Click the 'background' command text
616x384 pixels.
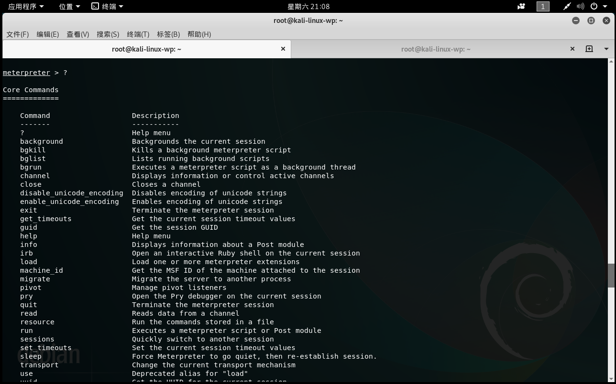42,141
